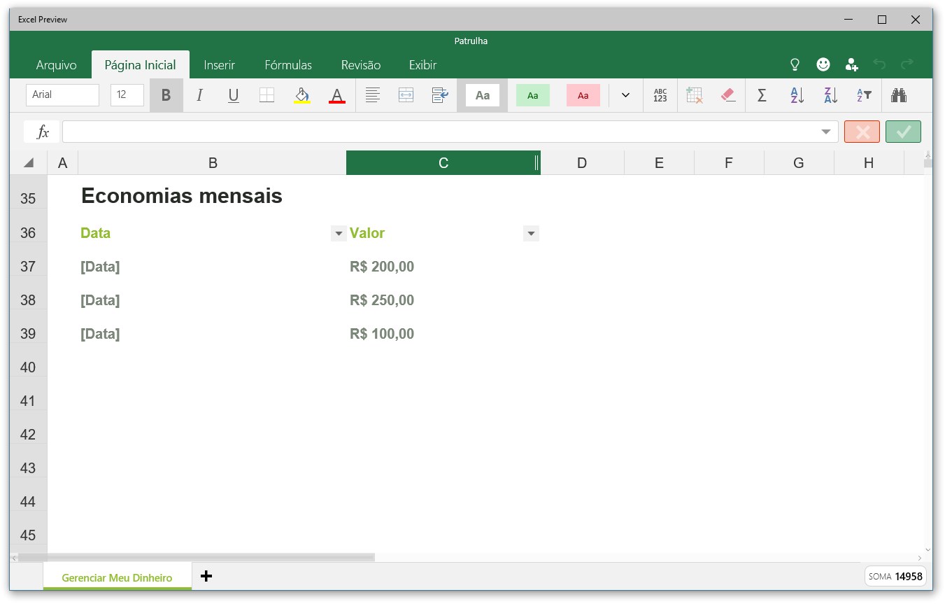Image resolution: width=945 pixels, height=604 pixels.
Task: Open the Find binoculars tool
Action: (x=899, y=95)
